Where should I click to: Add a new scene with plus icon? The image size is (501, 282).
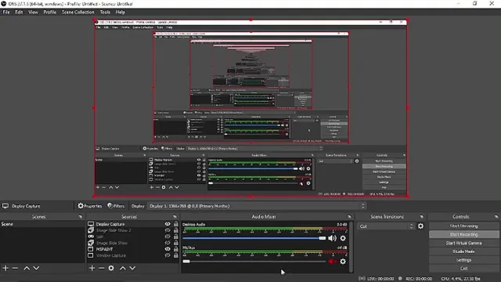coord(5,268)
